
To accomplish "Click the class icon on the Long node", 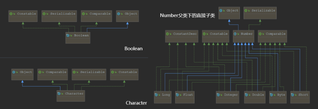I will pyautogui.click(x=156, y=95).
